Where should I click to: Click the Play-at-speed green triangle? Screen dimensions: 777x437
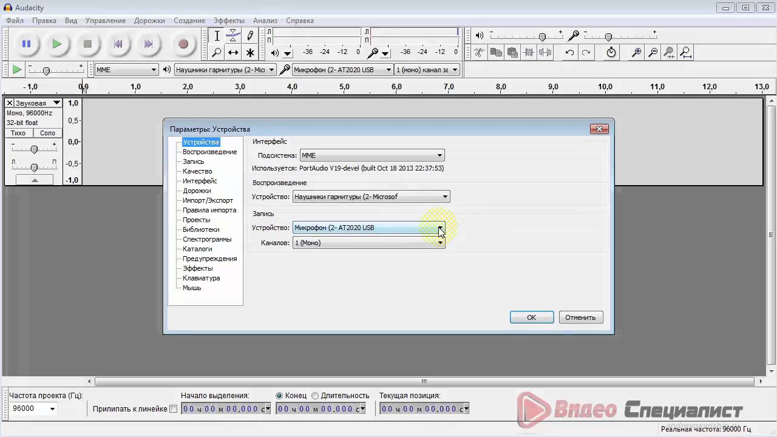[17, 70]
